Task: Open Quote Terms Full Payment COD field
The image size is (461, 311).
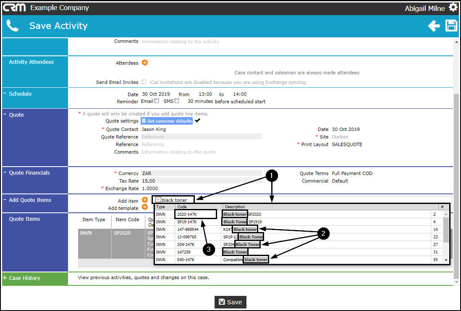Action: click(352, 173)
